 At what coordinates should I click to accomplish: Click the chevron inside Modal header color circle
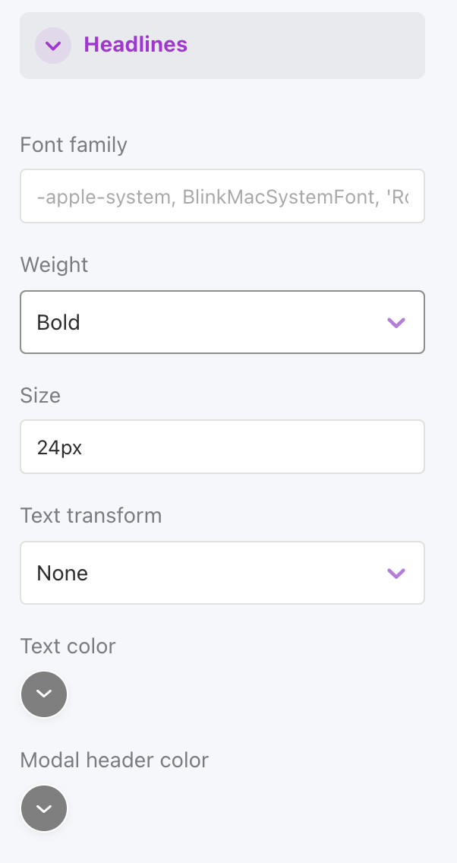(x=44, y=809)
